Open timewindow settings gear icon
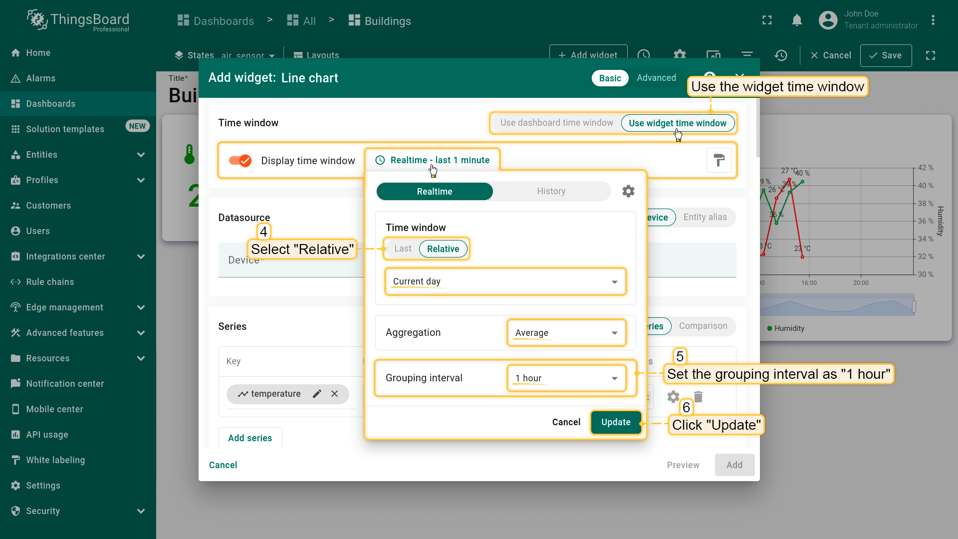Image resolution: width=958 pixels, height=539 pixels. click(628, 191)
